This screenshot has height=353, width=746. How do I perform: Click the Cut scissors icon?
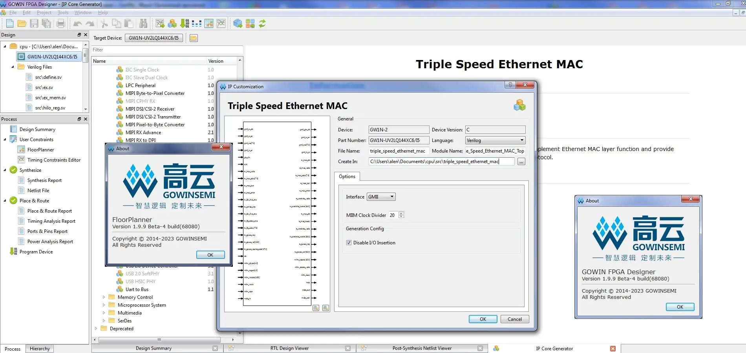104,24
